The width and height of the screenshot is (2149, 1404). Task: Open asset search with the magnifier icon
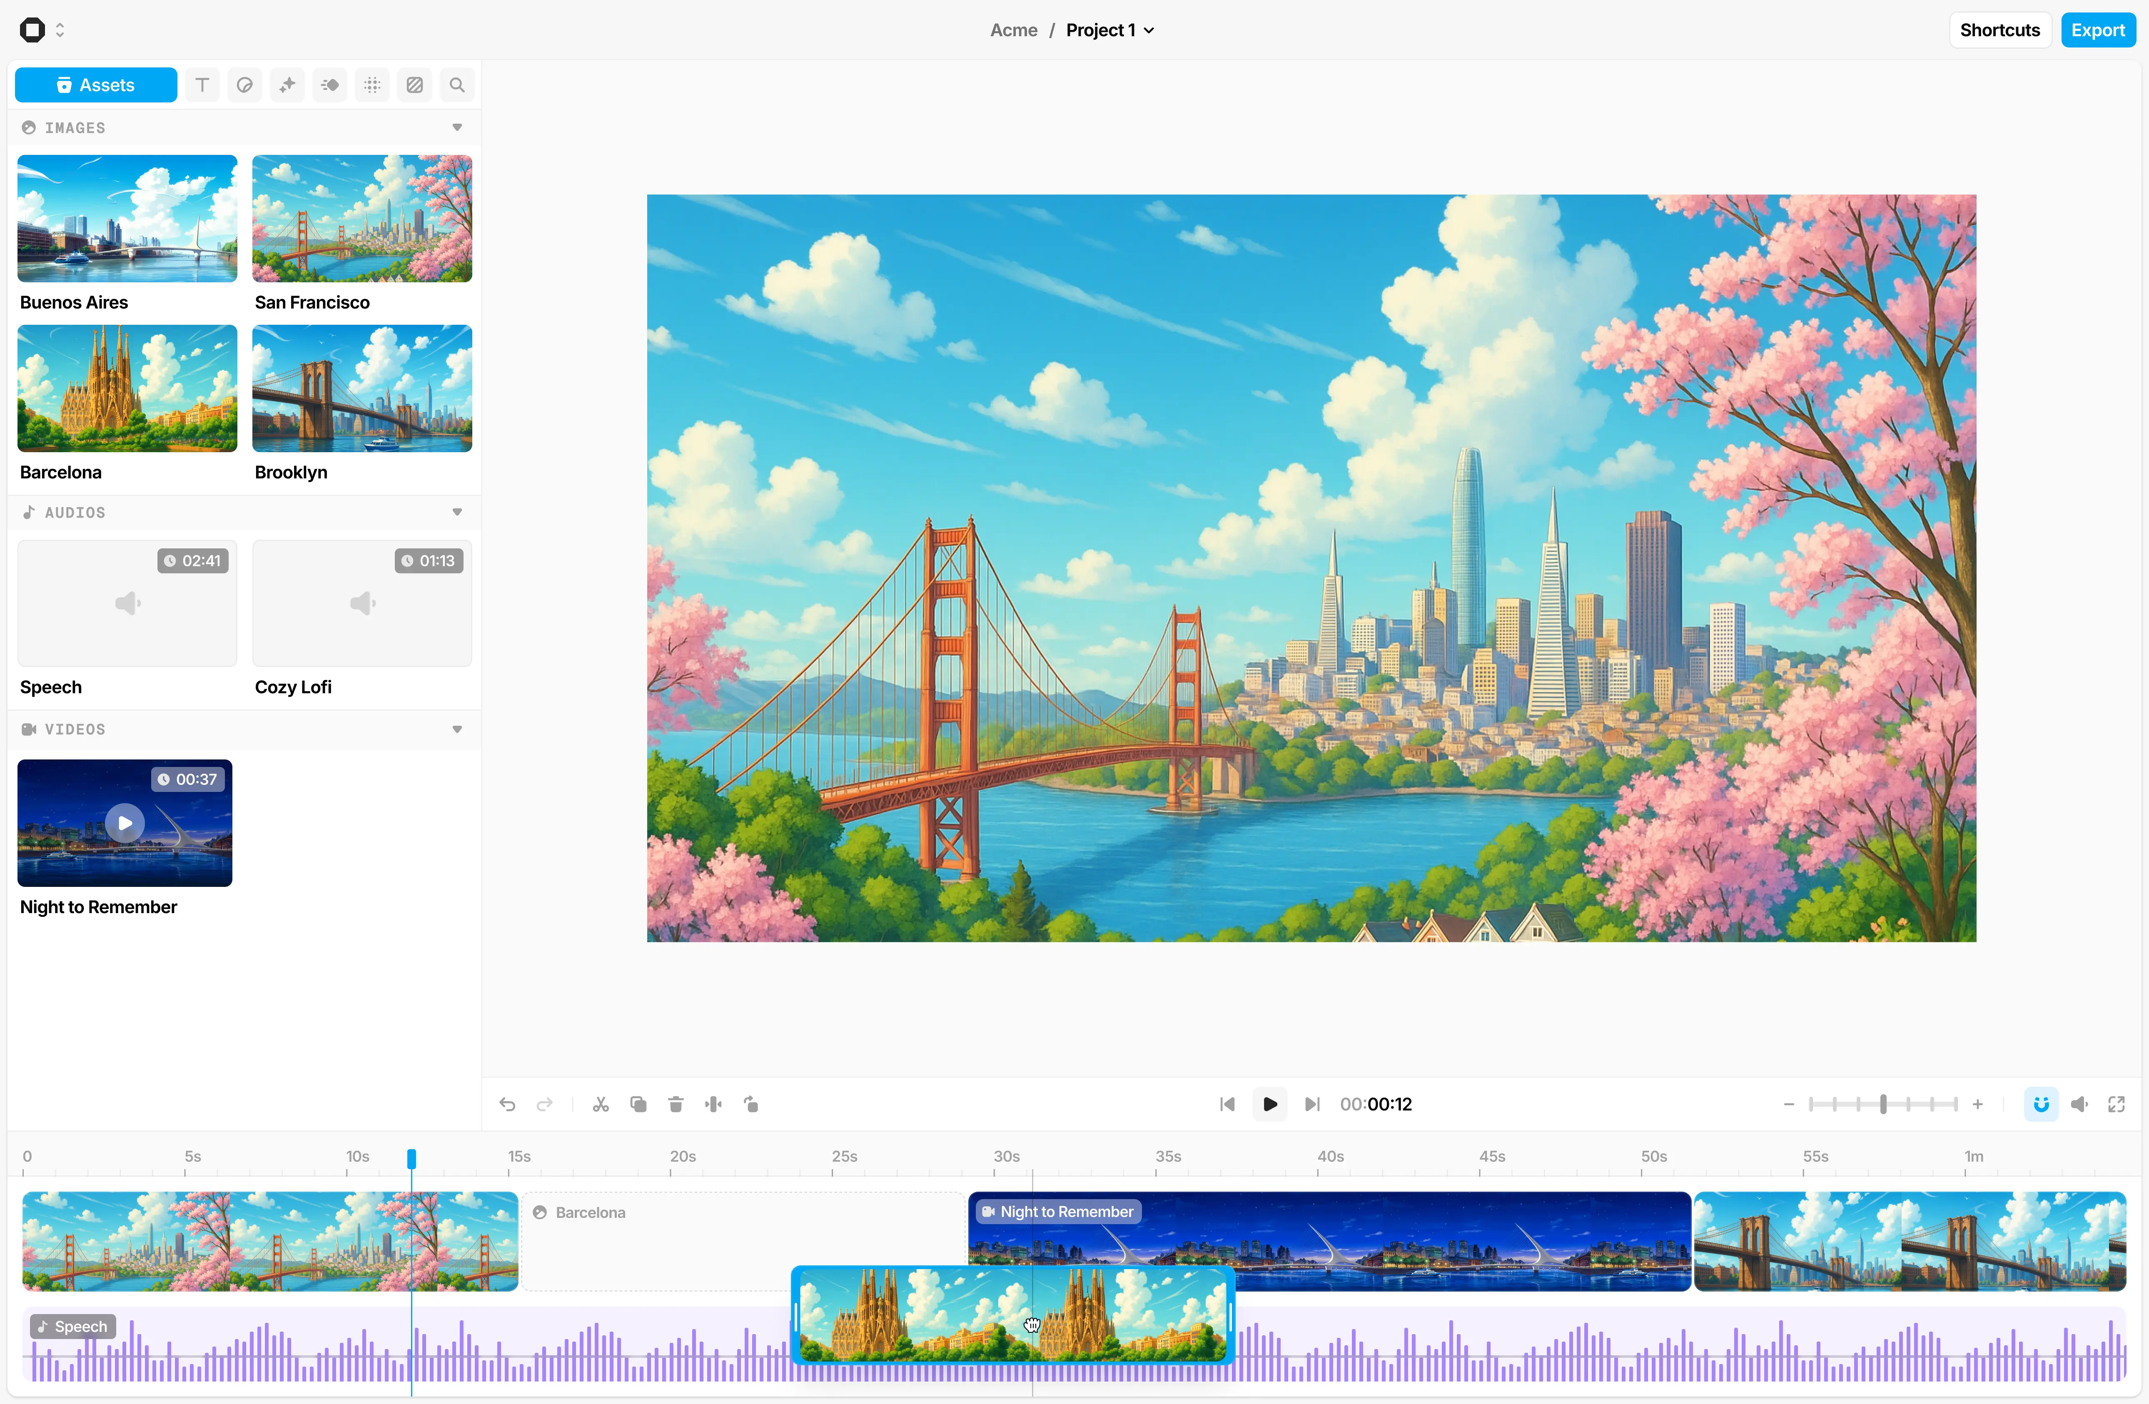[456, 84]
